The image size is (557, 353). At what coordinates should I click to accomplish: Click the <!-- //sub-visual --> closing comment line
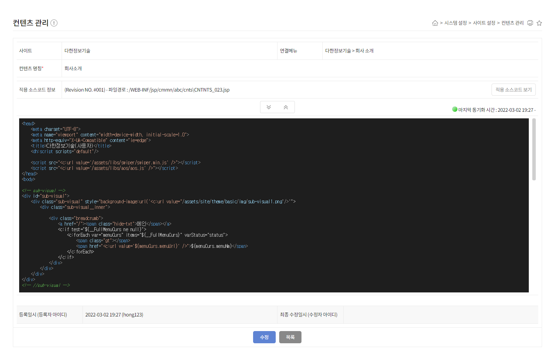(x=46, y=285)
